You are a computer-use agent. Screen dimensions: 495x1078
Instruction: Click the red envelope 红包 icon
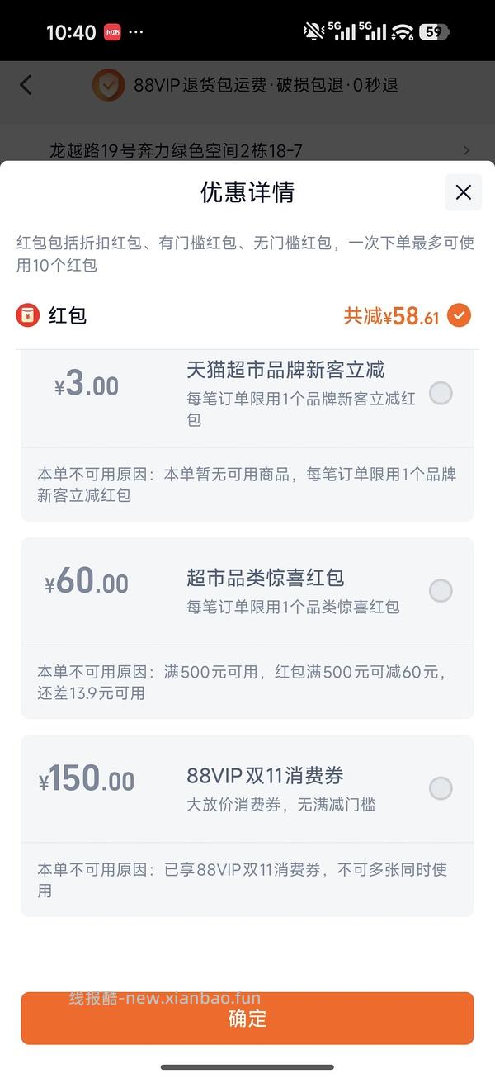pos(30,314)
